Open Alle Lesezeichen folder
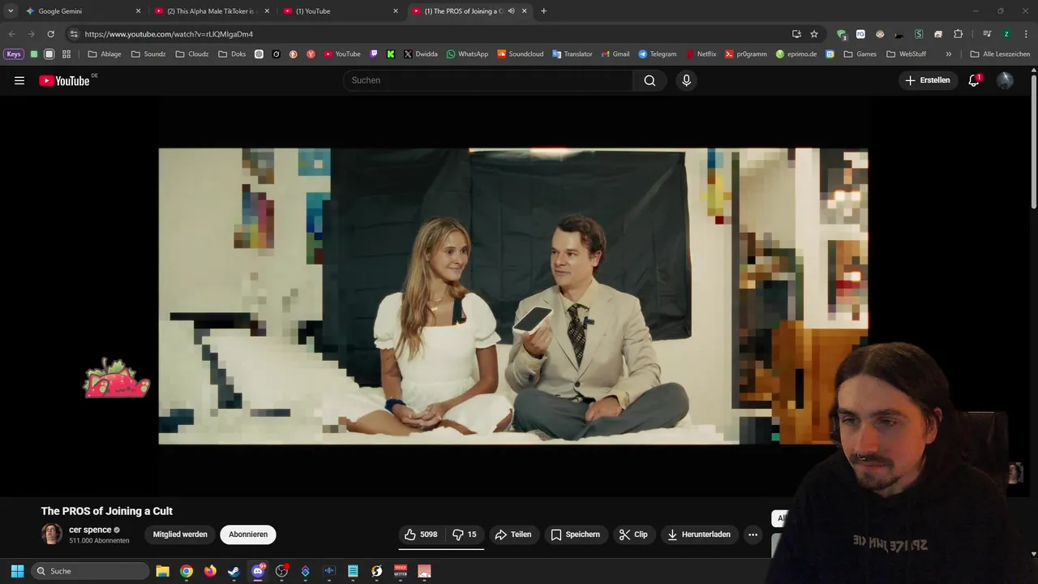Image resolution: width=1038 pixels, height=584 pixels. pyautogui.click(x=1000, y=54)
